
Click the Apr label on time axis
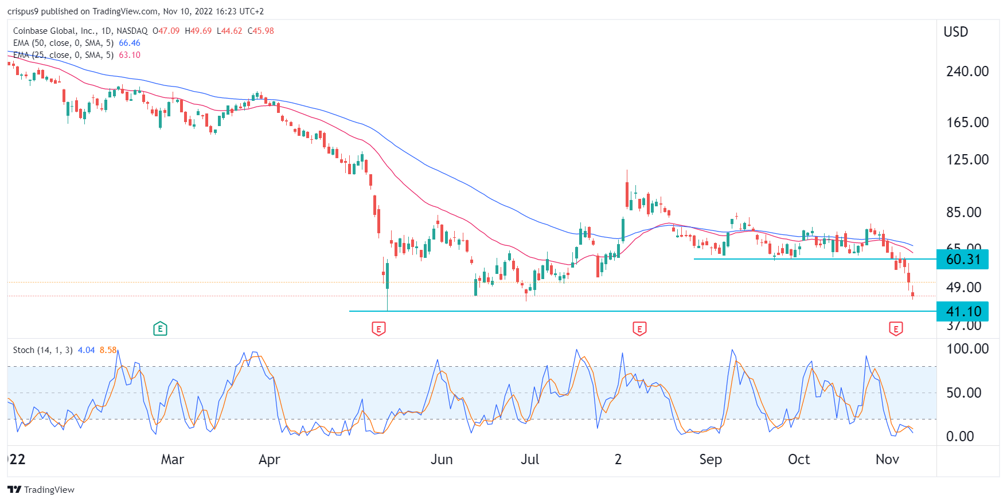270,460
